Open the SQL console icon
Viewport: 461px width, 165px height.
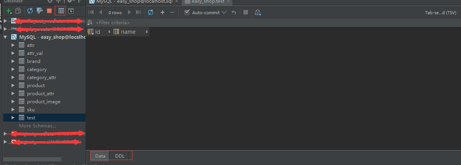point(71,11)
